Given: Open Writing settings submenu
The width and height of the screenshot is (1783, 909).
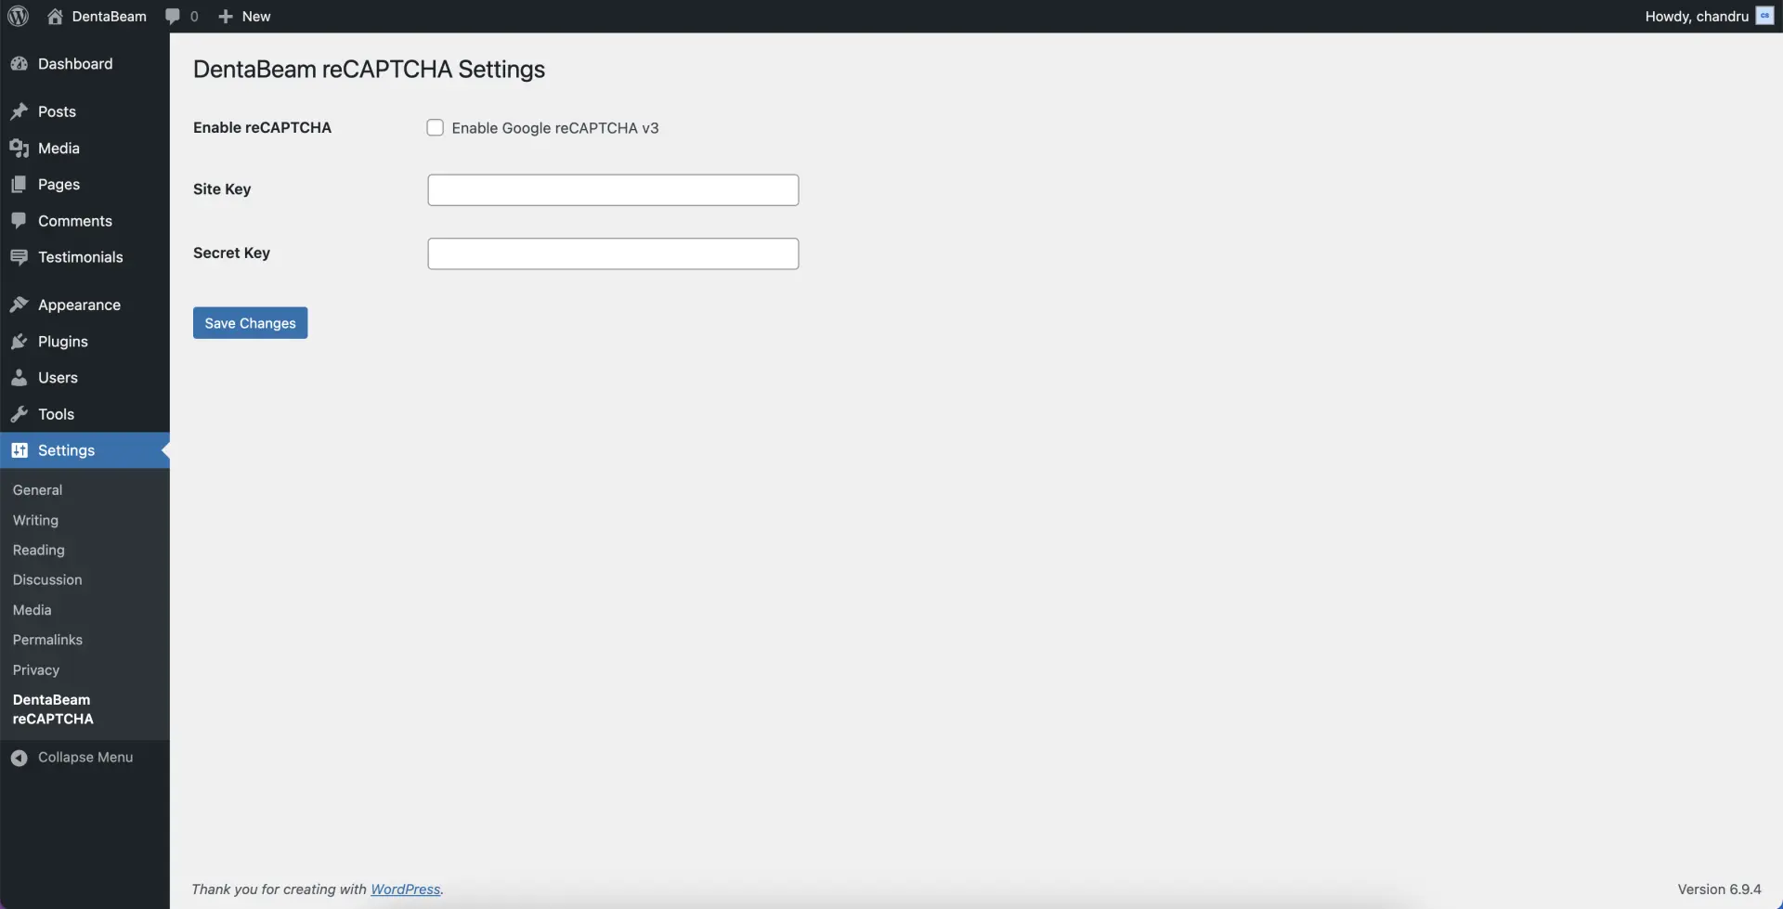Looking at the screenshot, I should point(35,520).
